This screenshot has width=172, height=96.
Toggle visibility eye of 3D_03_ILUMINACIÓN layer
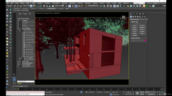coord(20,63)
